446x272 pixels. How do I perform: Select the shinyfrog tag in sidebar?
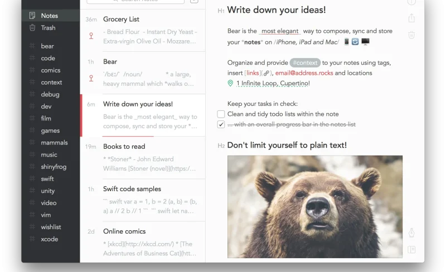pyautogui.click(x=55, y=167)
